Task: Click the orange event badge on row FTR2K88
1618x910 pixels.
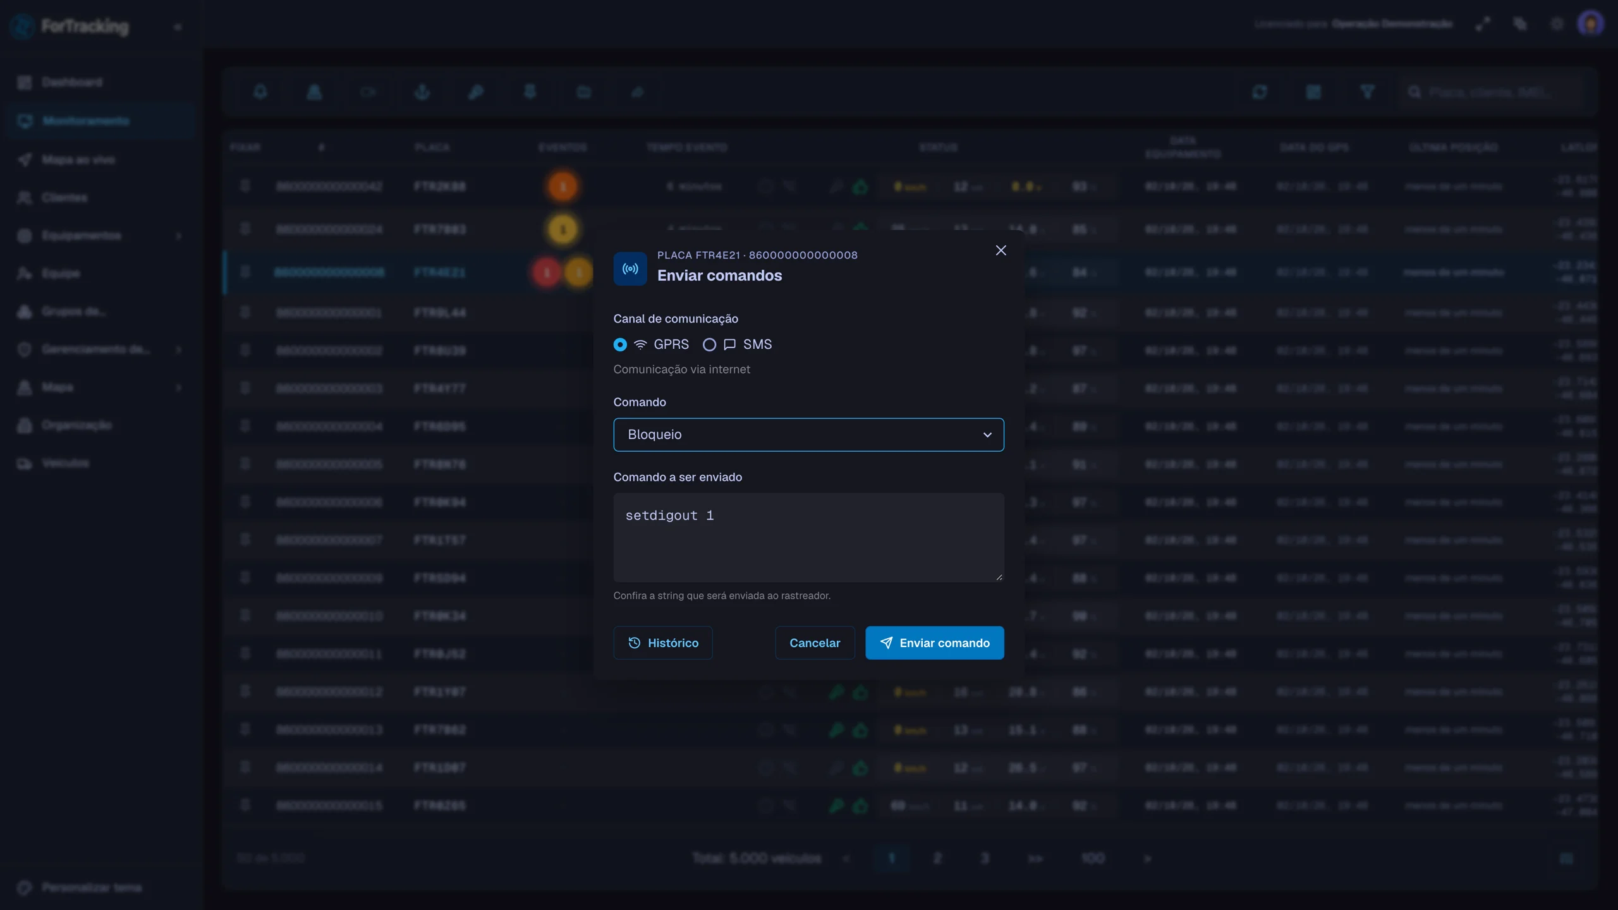Action: coord(563,186)
